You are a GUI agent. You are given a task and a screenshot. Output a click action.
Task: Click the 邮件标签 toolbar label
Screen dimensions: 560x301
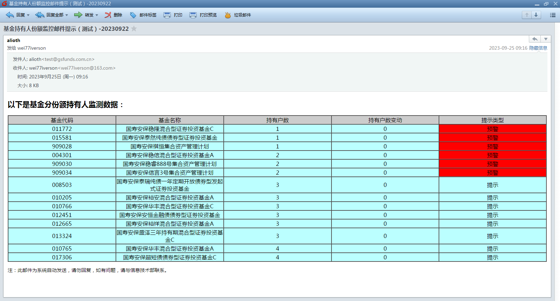pos(148,15)
